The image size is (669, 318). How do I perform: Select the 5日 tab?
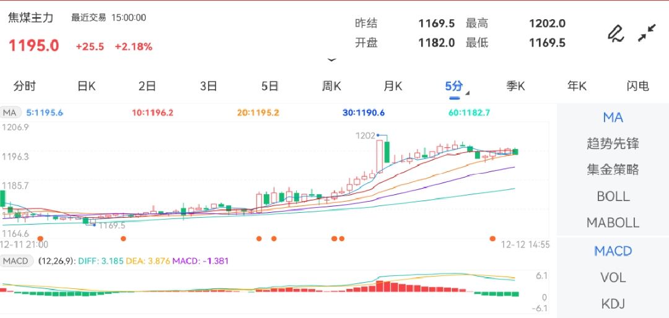[270, 86]
